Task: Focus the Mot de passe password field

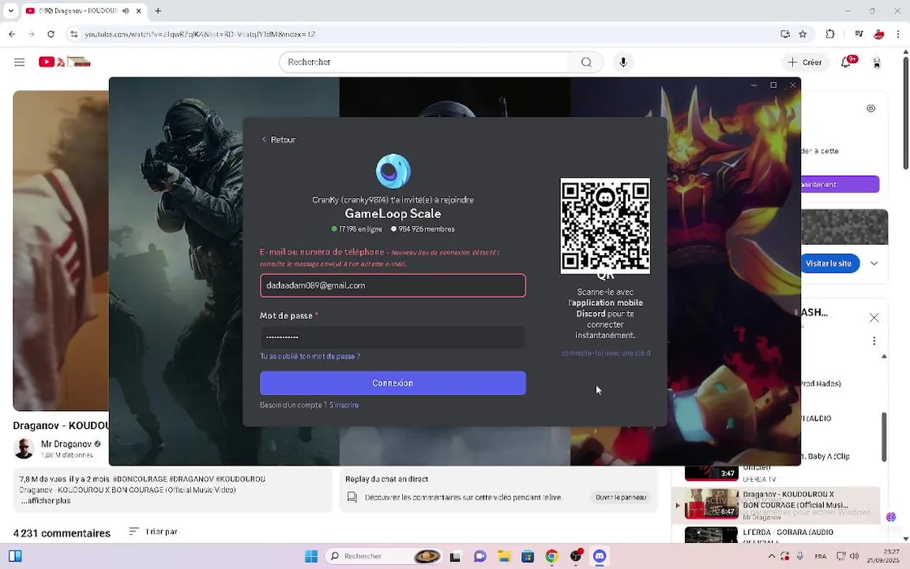Action: pos(393,337)
